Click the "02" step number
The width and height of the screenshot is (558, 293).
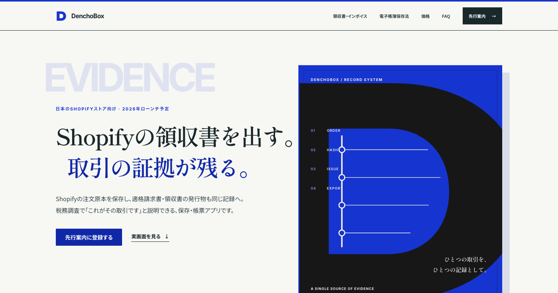pos(313,150)
